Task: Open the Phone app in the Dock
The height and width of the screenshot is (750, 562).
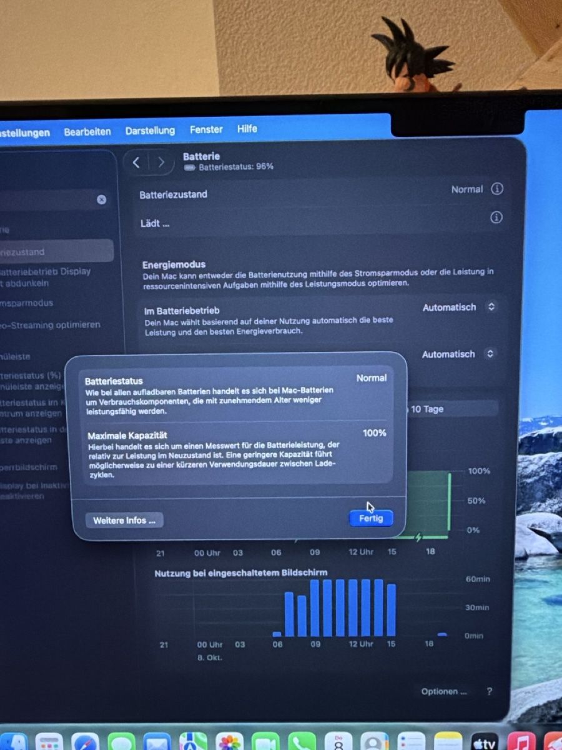Action: 302,742
